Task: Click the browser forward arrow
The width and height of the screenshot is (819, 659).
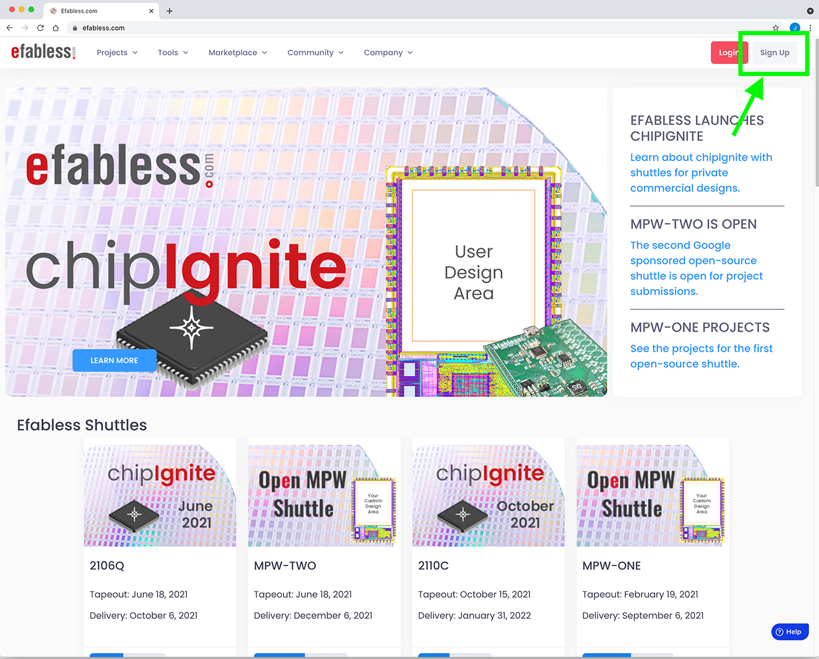Action: (x=25, y=28)
